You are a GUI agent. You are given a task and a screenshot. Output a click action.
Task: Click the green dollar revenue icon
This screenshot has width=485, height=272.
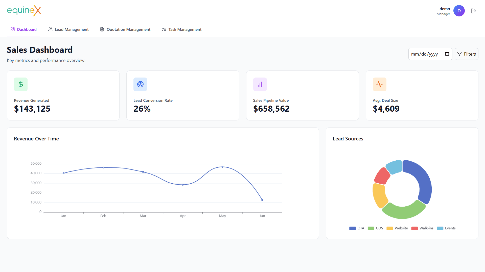(x=21, y=84)
